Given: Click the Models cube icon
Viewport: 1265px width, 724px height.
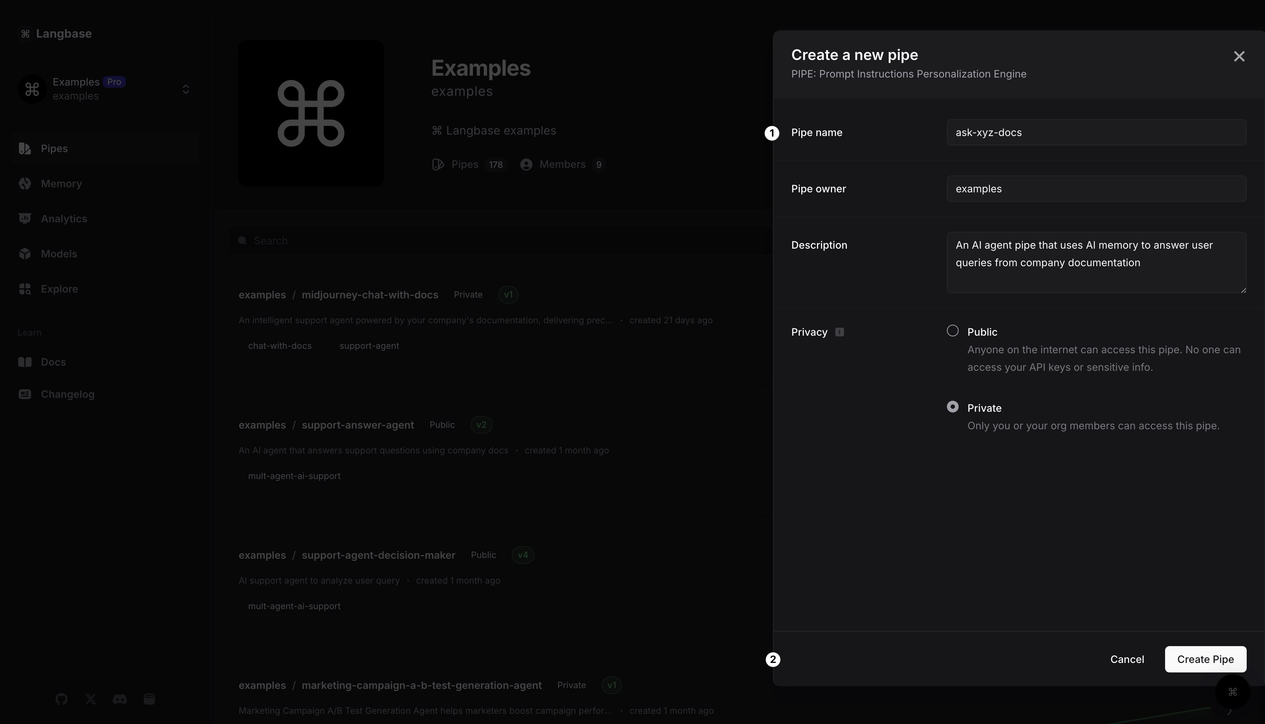Looking at the screenshot, I should [25, 254].
